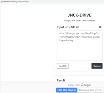The image size is (104, 93).
Task: Click the textarea resize handle corner
Action: point(101,60)
